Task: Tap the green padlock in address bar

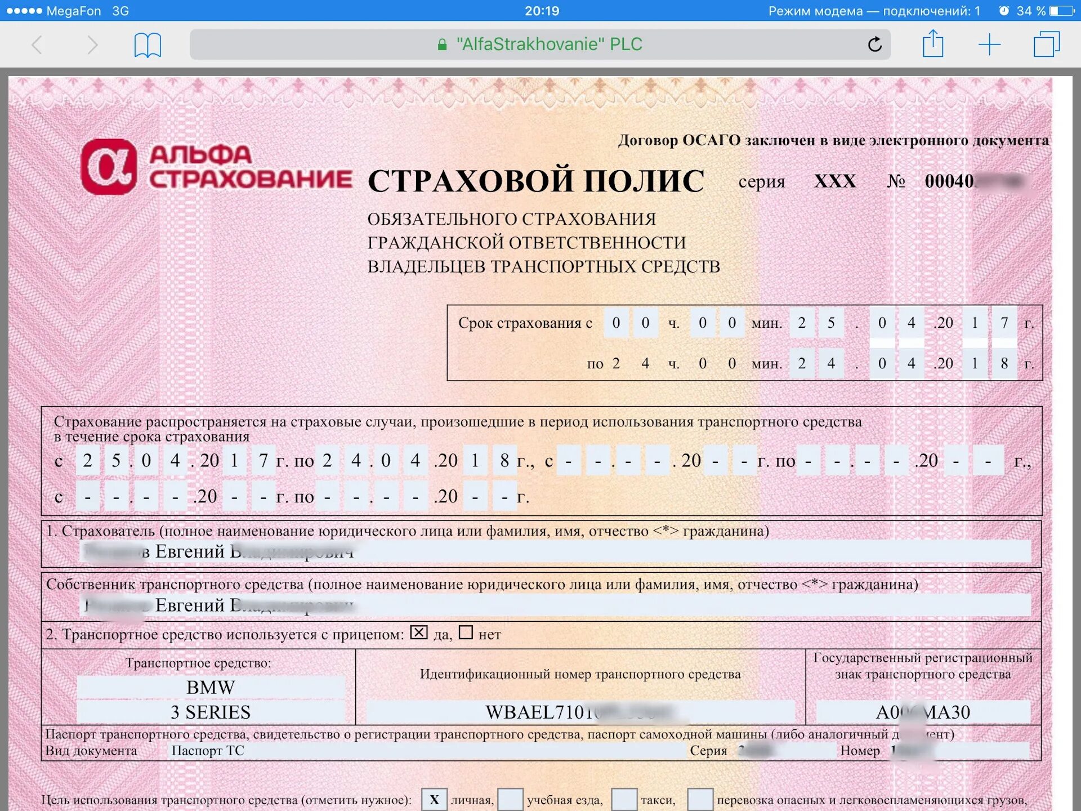Action: point(443,44)
